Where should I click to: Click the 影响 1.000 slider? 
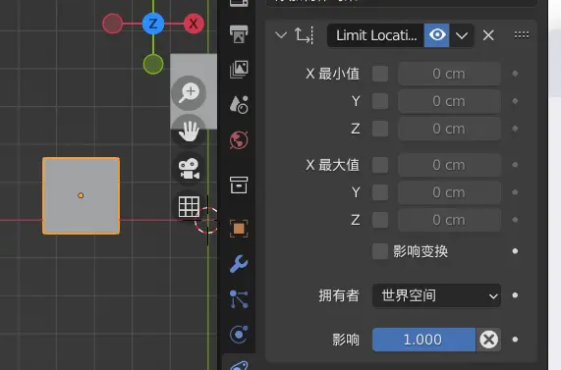423,340
